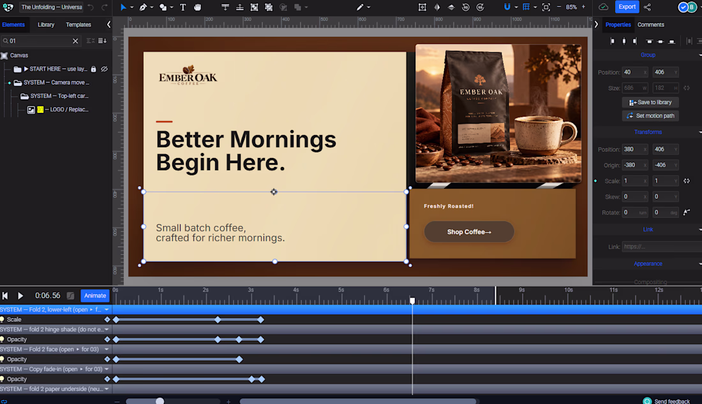This screenshot has width=702, height=404.
Task: Click the timeline playhead marker
Action: [412, 301]
